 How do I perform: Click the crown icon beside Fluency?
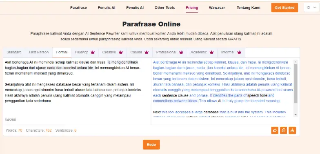[x=93, y=52]
